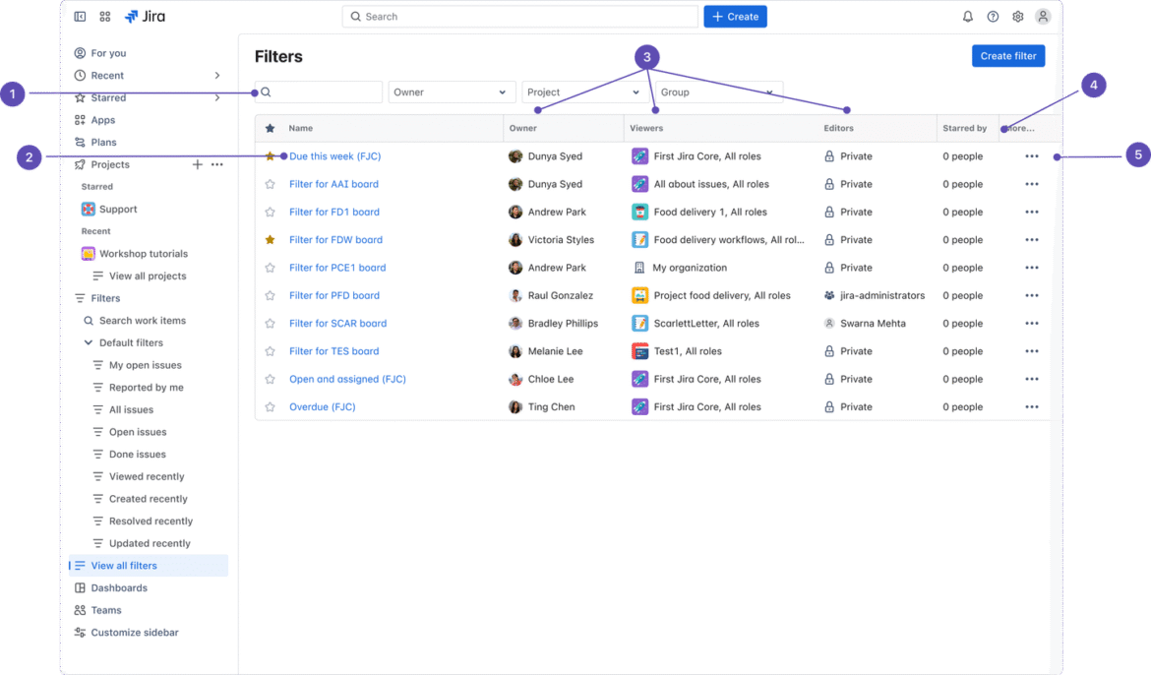Collapse sidebar using the top-left panel icon
The image size is (1151, 675).
80,17
